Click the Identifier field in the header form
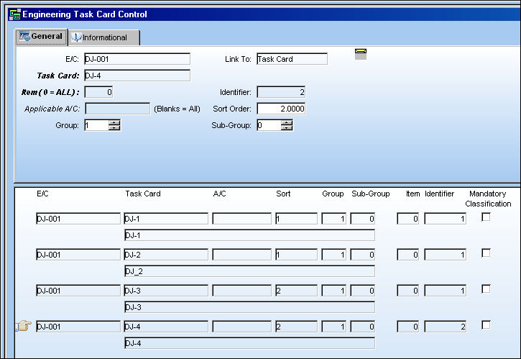 281,92
